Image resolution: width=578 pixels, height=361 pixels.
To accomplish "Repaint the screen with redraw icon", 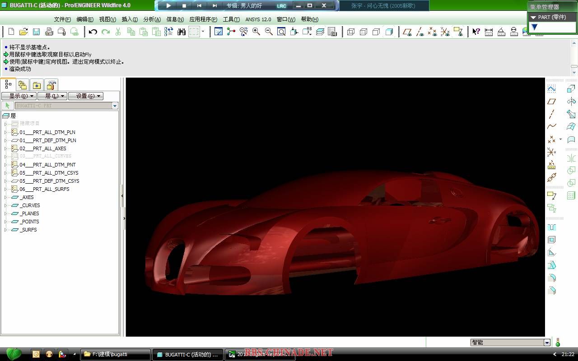I will (219, 32).
